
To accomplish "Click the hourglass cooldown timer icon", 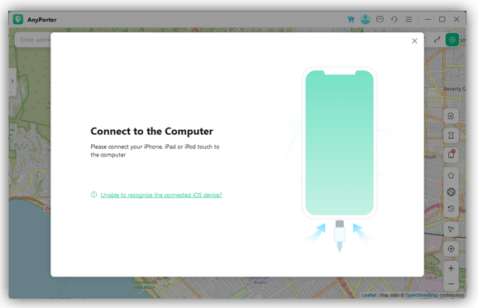I will click(452, 135).
